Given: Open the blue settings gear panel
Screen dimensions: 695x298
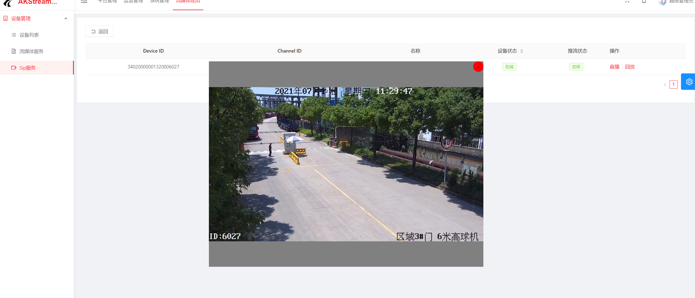Looking at the screenshot, I should tap(689, 82).
